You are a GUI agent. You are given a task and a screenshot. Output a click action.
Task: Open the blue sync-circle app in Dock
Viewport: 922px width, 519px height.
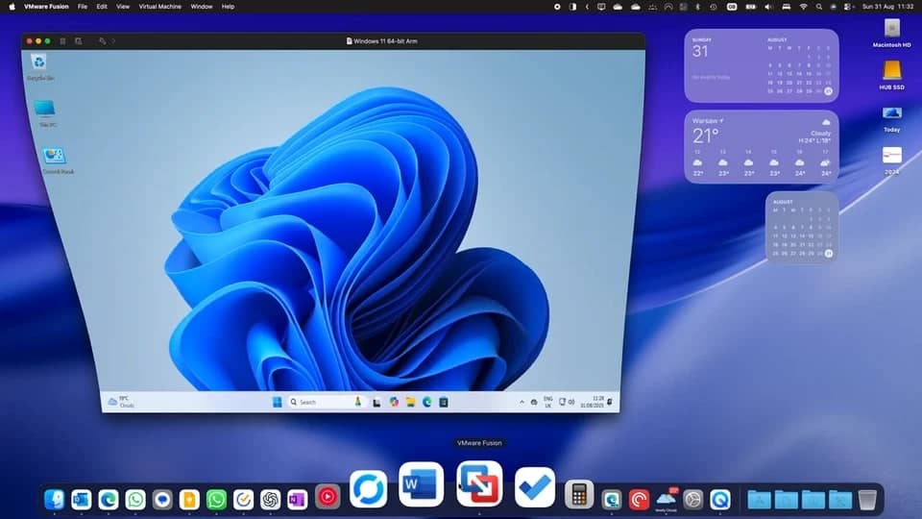pyautogui.click(x=369, y=489)
